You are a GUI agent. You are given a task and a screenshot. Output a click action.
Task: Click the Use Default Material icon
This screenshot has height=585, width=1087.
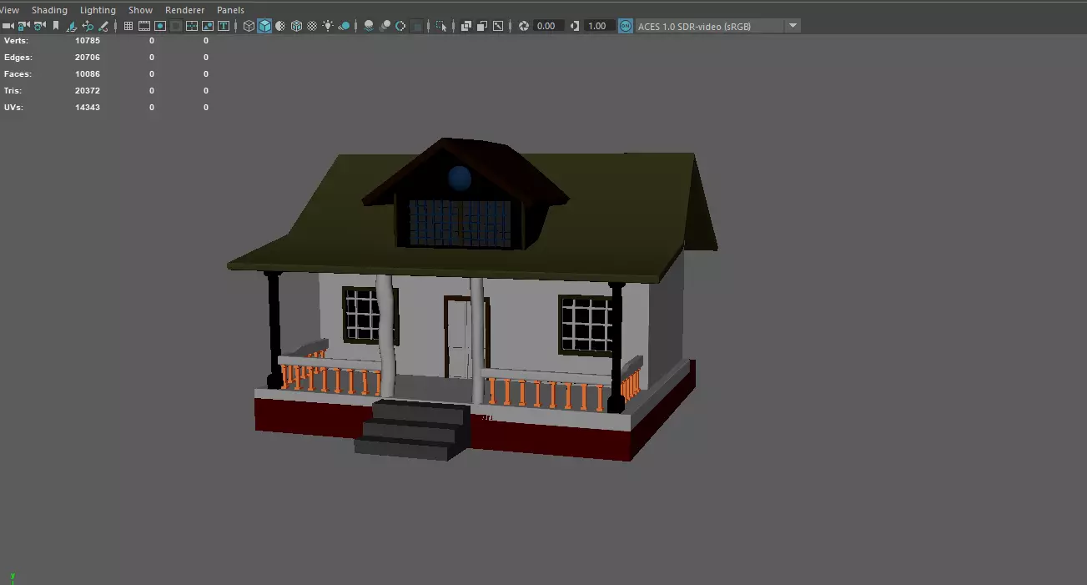(280, 26)
